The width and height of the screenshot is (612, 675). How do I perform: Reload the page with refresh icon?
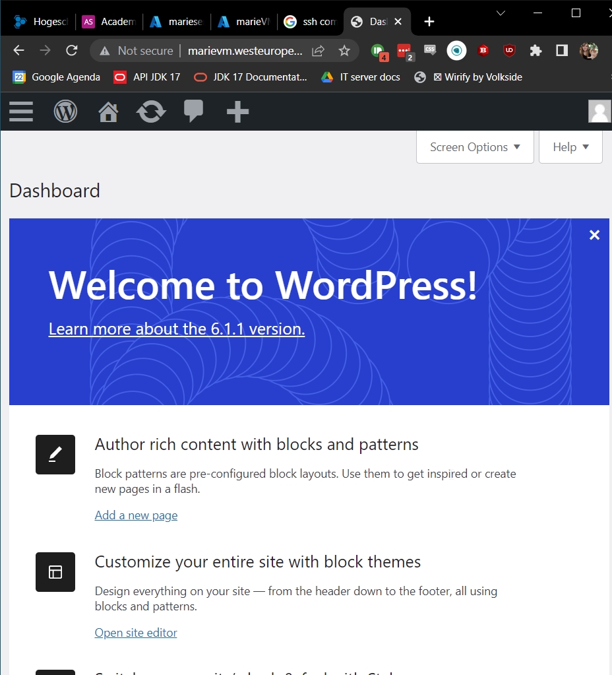pyautogui.click(x=72, y=51)
